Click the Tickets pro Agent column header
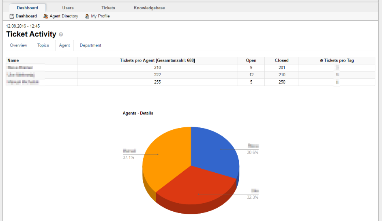The image size is (382, 221). pos(157,60)
